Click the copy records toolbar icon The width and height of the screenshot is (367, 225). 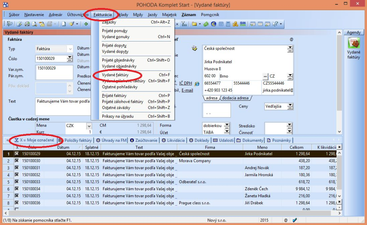tap(20, 24)
